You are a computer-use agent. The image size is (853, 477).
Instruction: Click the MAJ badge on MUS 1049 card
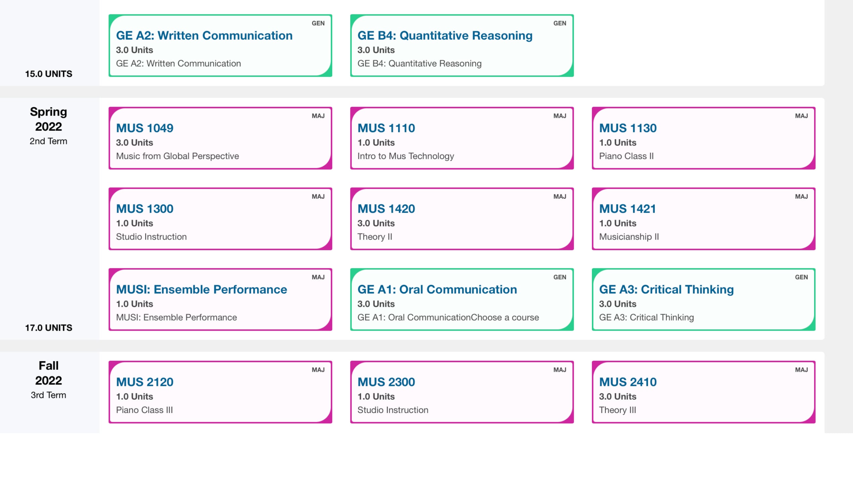click(317, 116)
